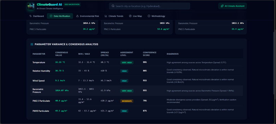Click the IEEE HACKATHON badge
Image resolution: width=276 pixels, height=124 pixels.
[x=72, y=4]
